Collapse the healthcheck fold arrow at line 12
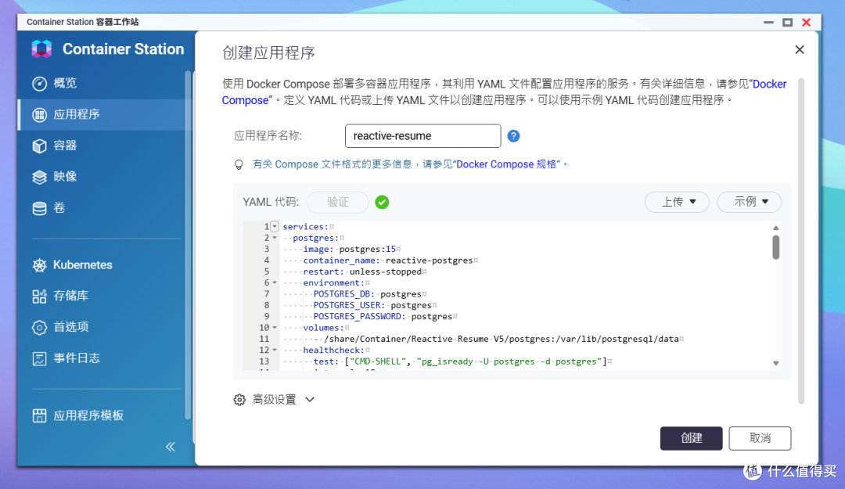The height and width of the screenshot is (489, 845). tap(275, 350)
